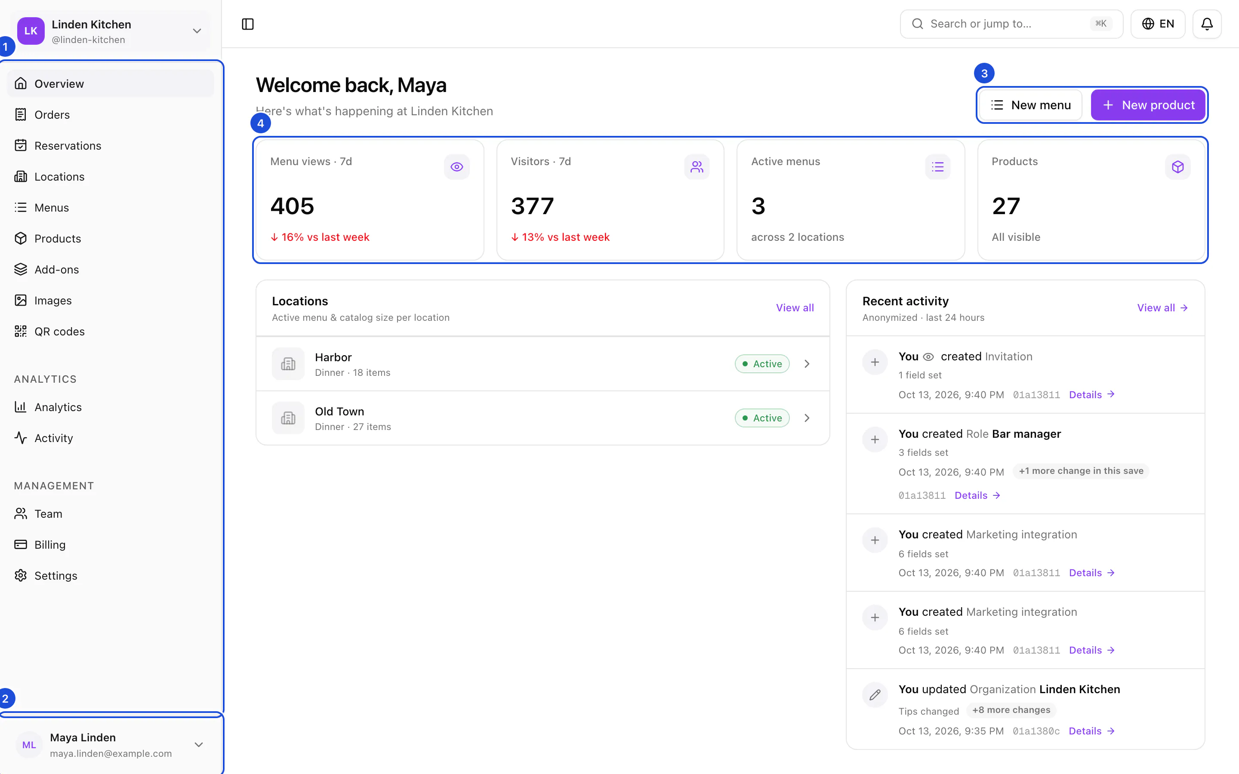Open Orders in the sidebar

coord(111,115)
